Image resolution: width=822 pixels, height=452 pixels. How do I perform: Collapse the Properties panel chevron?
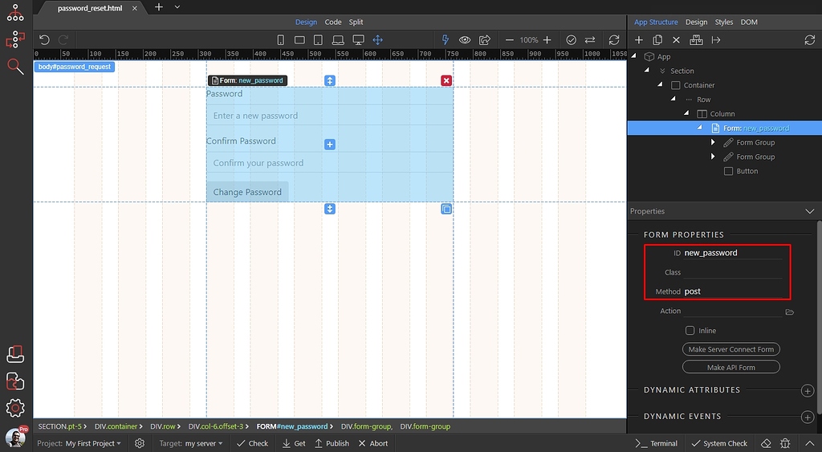[809, 211]
